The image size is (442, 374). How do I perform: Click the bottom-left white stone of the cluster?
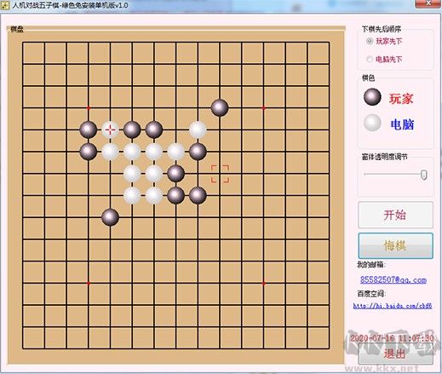132,196
